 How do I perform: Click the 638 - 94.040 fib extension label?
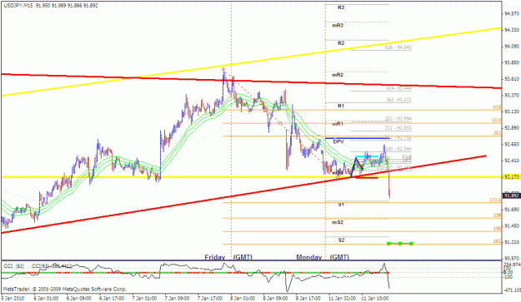click(x=398, y=47)
